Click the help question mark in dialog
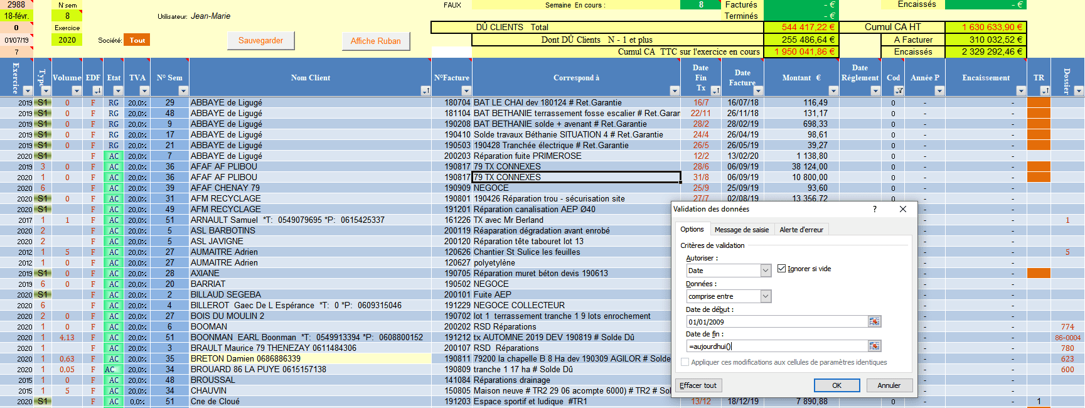Screen dimensions: 1085x408 pos(875,209)
